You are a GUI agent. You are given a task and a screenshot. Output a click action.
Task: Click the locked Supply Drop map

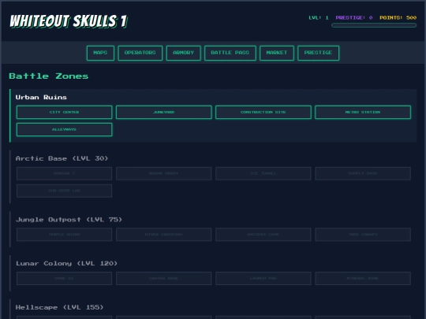point(363,173)
